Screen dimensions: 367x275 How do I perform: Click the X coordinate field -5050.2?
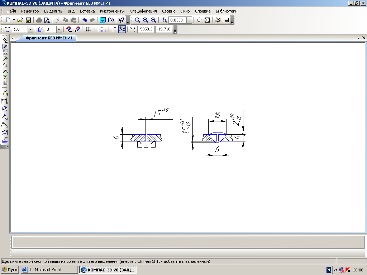tap(146, 29)
